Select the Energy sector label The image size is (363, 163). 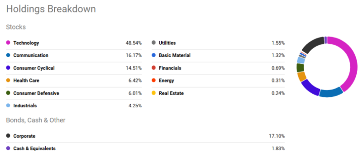[166, 81]
